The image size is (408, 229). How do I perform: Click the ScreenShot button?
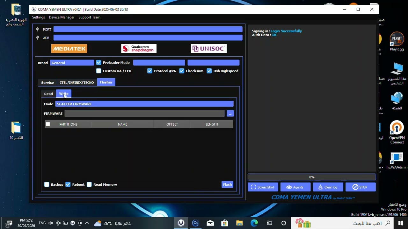[x=263, y=187]
